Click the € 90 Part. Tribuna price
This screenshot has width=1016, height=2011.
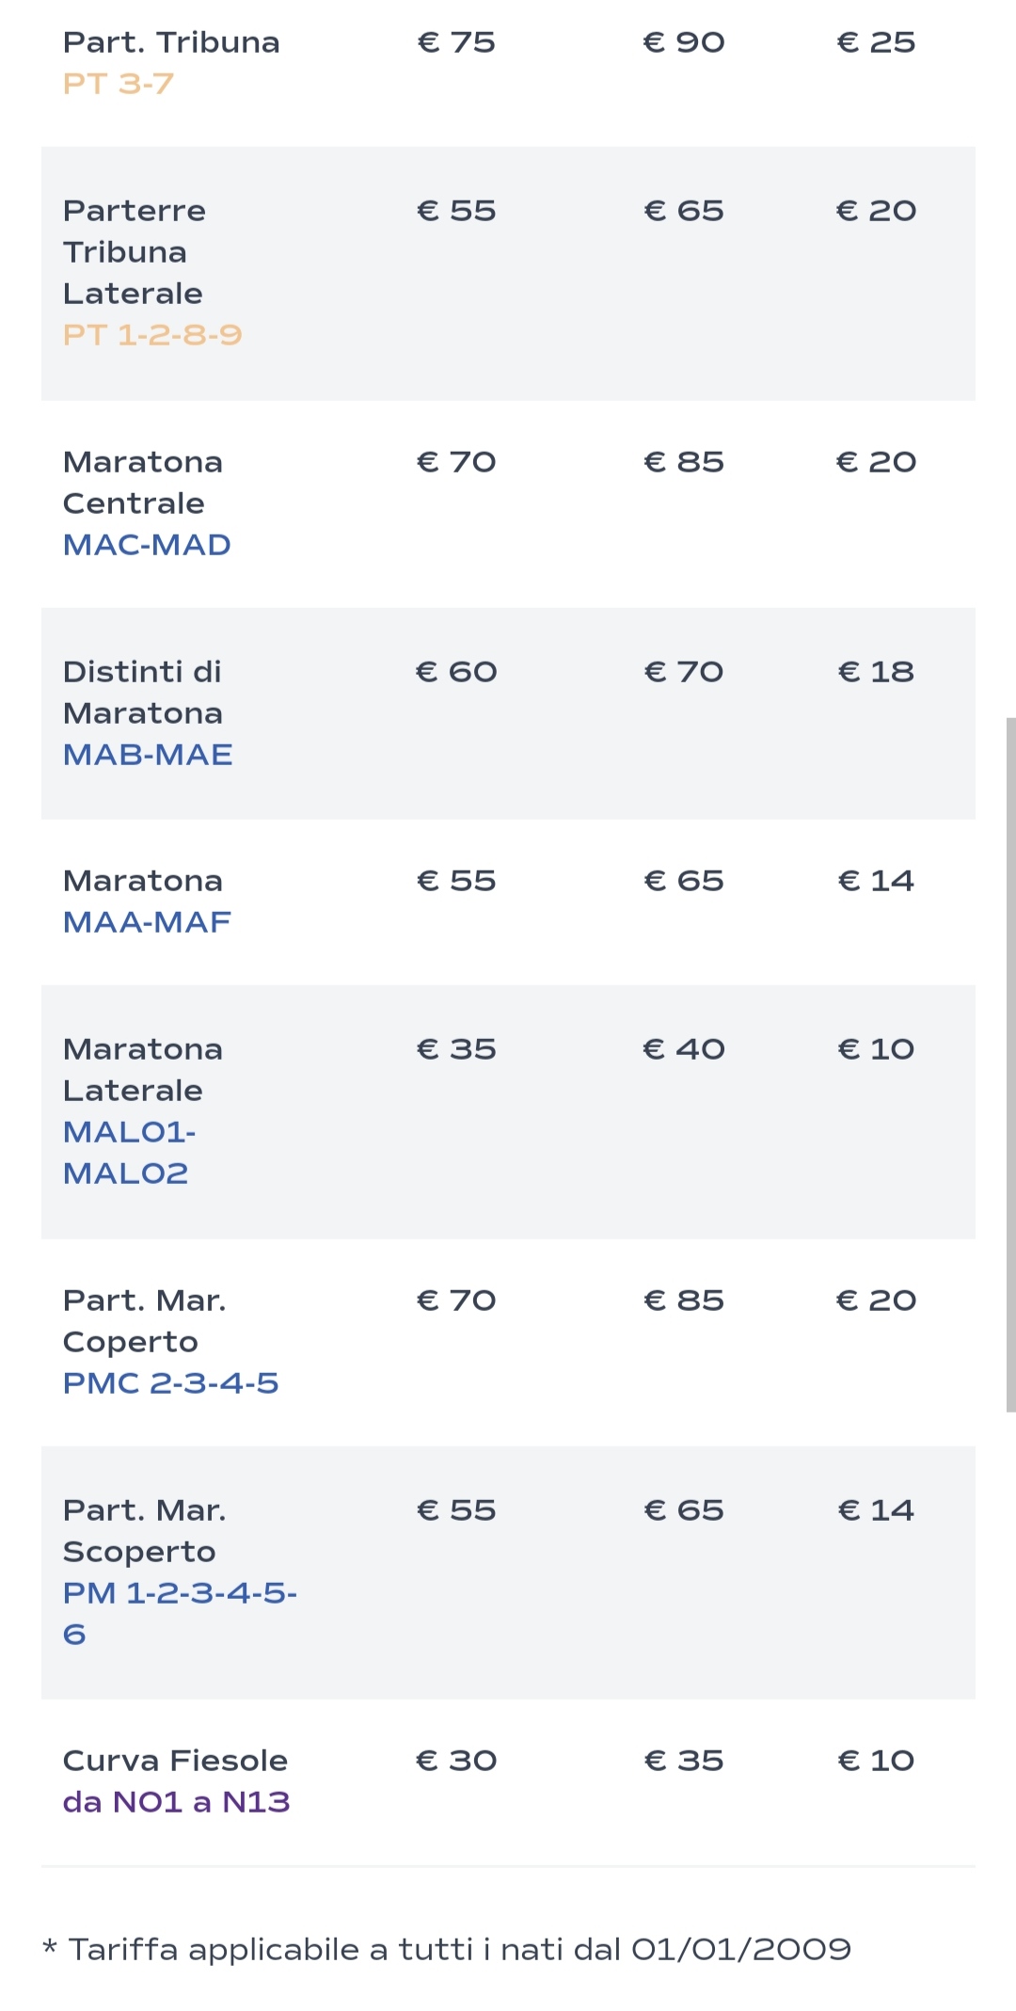684,42
